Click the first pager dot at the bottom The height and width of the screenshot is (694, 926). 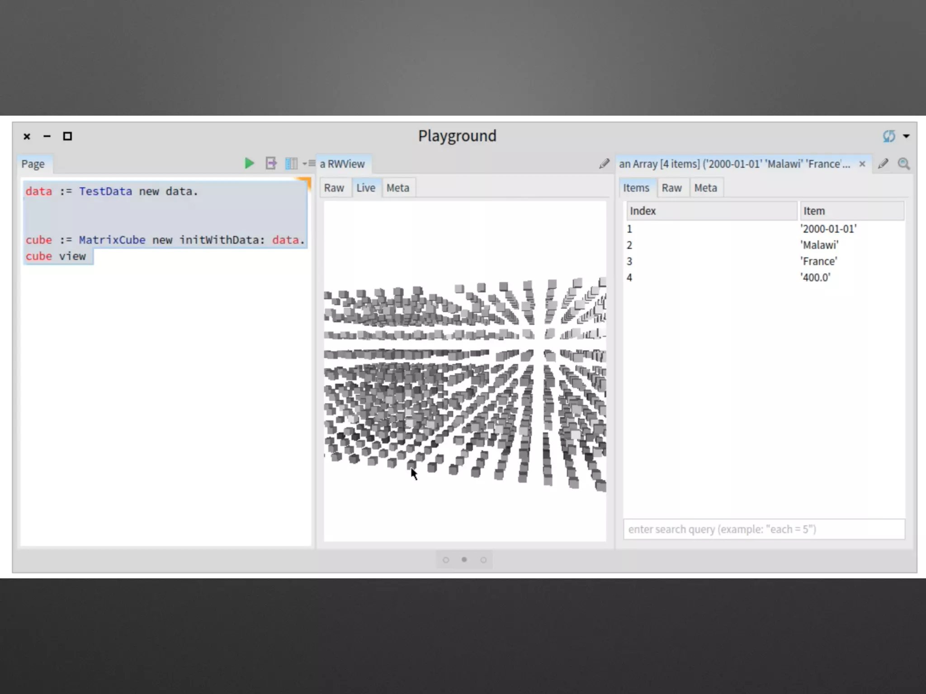[x=446, y=560]
